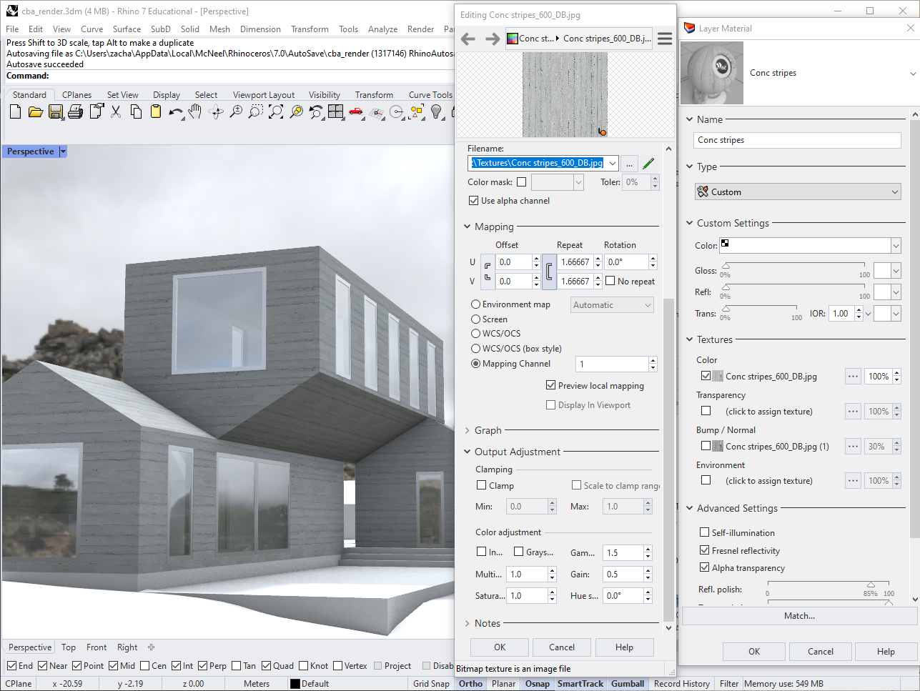Click the Save floppy disk icon
Viewport: 920px width, 691px height.
point(56,111)
